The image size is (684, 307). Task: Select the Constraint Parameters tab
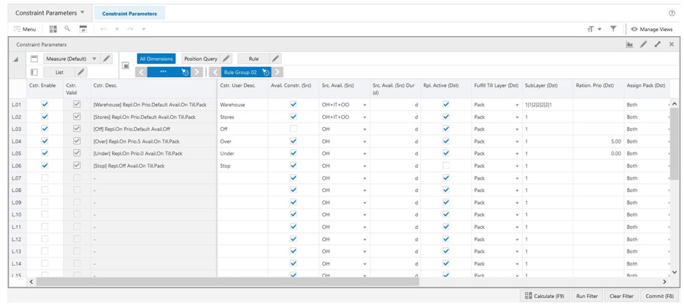[130, 14]
